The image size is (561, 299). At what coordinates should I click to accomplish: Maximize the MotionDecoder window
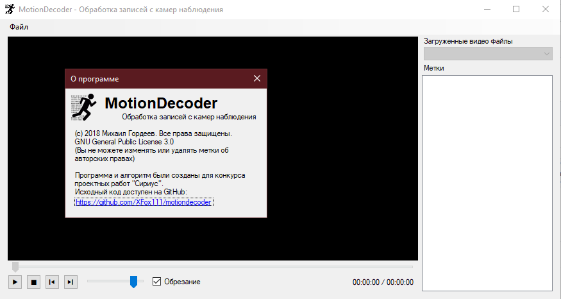pyautogui.click(x=516, y=10)
